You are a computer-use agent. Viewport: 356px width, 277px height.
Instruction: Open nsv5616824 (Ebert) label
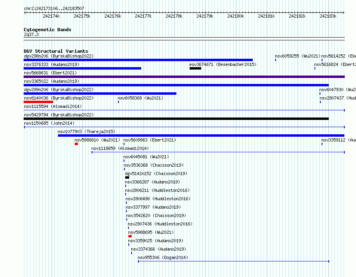click(x=335, y=64)
